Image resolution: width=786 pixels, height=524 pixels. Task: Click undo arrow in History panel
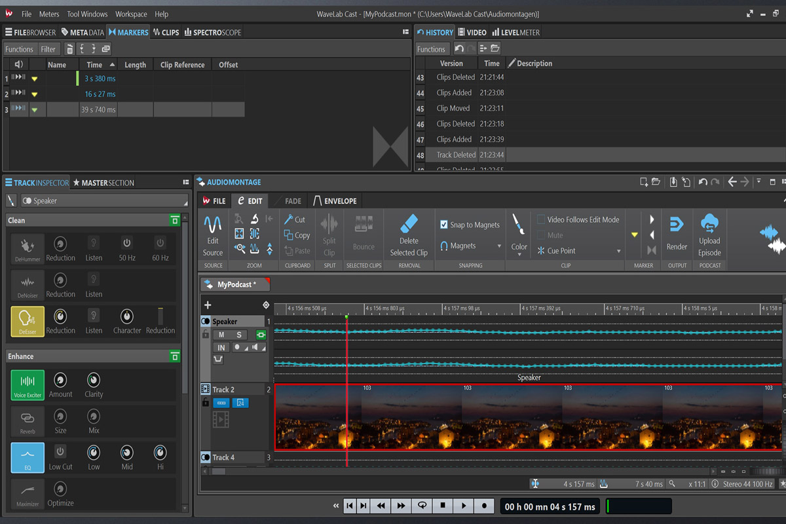(x=459, y=49)
